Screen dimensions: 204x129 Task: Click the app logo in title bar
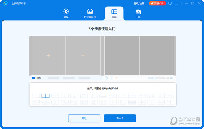pyautogui.click(x=6, y=3)
